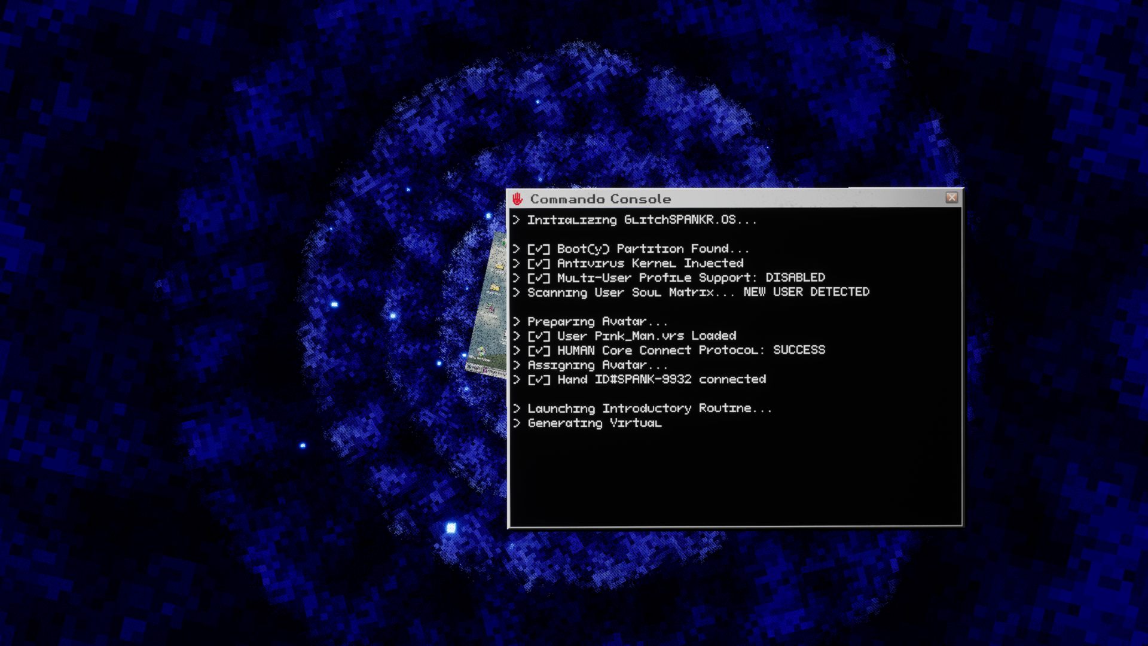Click the checkmark box beside Boot(y) Partition Found
Screen dimensions: 1148x646
[538, 249]
